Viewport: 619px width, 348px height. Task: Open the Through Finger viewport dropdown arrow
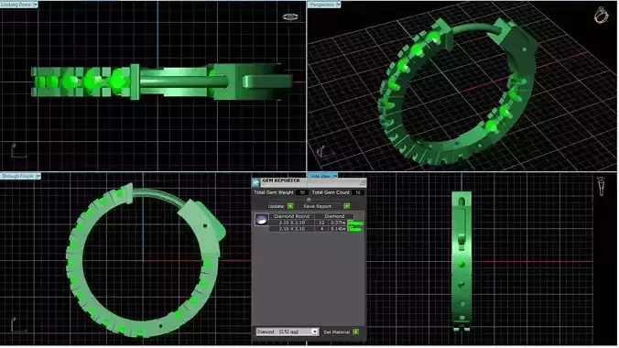point(38,176)
